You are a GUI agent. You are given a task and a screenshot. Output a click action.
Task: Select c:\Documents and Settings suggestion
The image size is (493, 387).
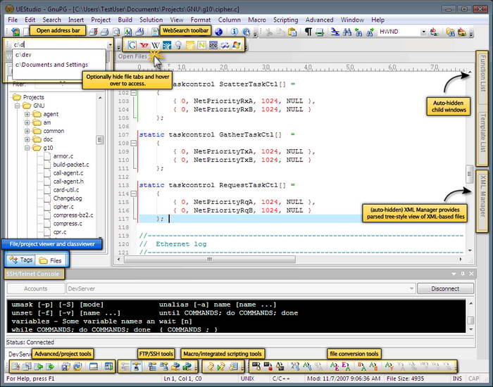pyautogui.click(x=51, y=65)
